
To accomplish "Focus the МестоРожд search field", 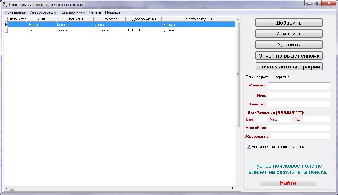I will tap(299, 128).
